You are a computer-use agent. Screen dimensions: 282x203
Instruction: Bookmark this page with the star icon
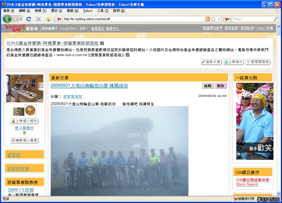(x=213, y=19)
